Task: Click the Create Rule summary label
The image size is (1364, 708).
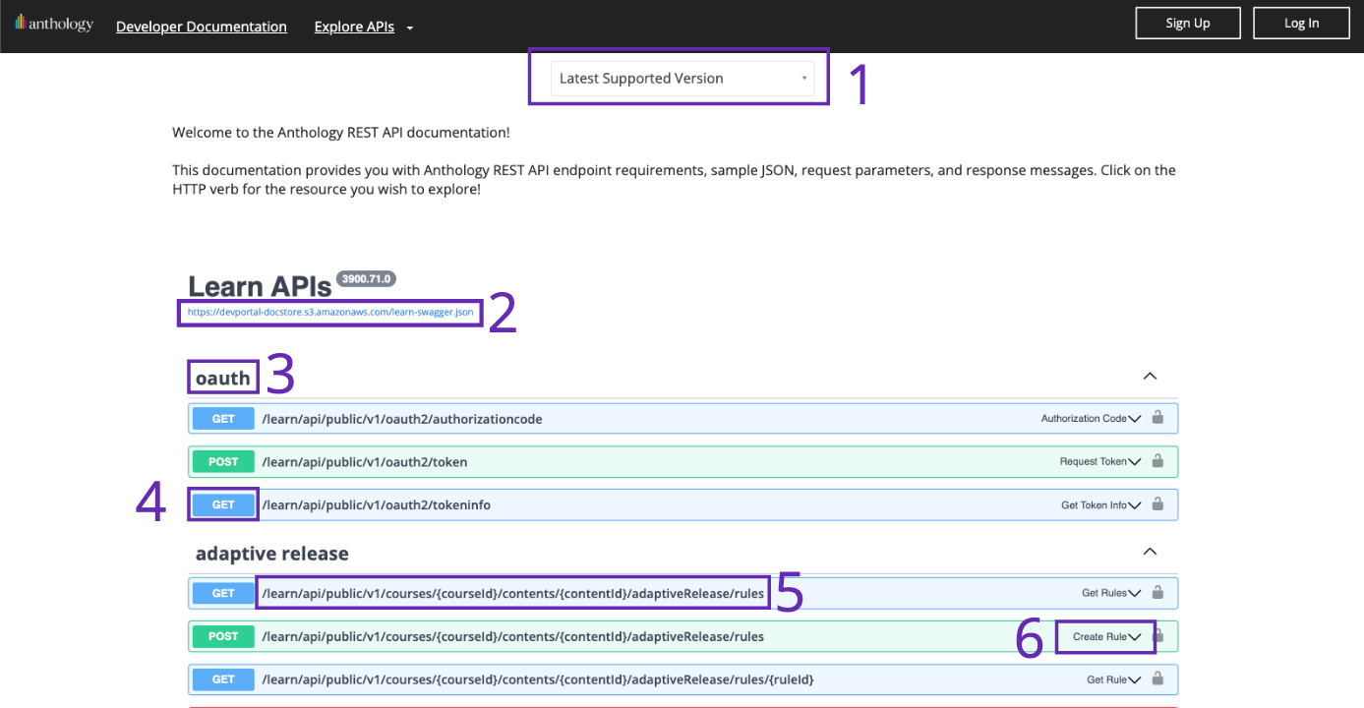Action: point(1099,637)
